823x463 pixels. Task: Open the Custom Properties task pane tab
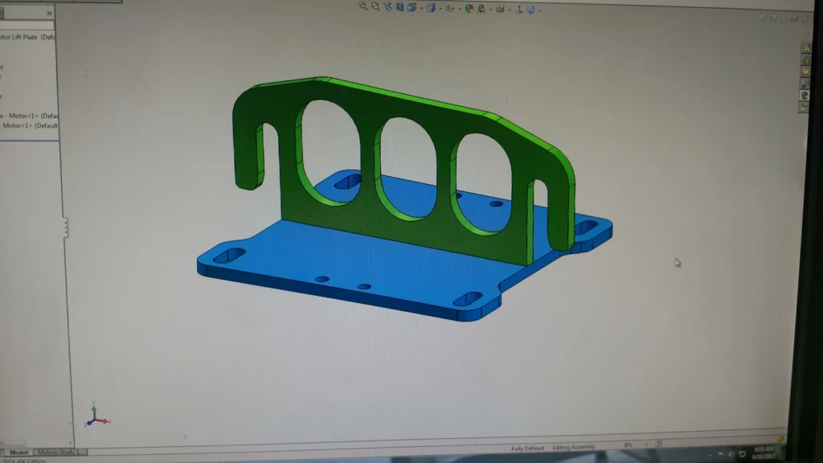(804, 109)
